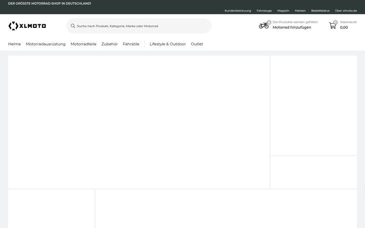The width and height of the screenshot is (365, 228).
Task: Click the motorcycle icon
Action: (264, 25)
